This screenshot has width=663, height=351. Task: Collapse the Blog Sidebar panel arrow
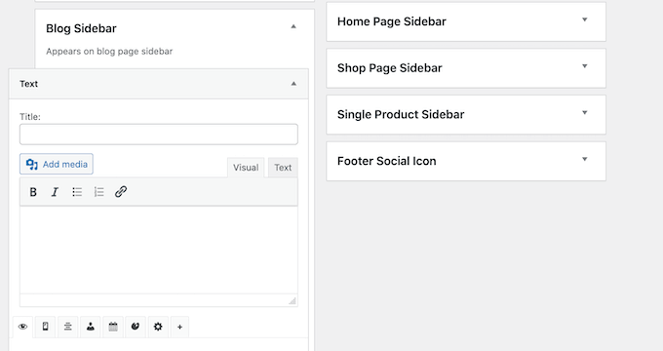[x=293, y=26]
